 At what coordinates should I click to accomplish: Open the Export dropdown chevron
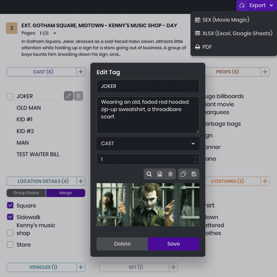click(x=271, y=5)
